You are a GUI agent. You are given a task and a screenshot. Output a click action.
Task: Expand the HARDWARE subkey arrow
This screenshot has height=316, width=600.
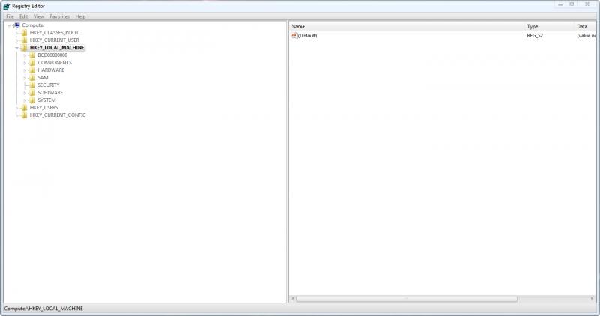(25, 70)
